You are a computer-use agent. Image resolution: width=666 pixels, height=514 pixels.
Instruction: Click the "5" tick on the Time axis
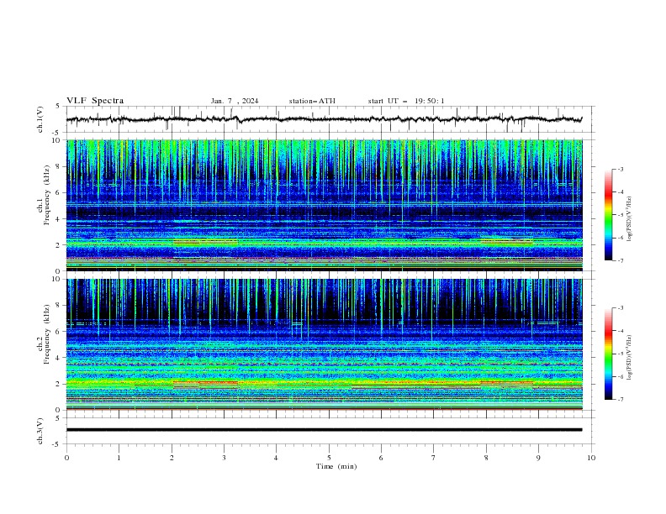click(x=329, y=458)
